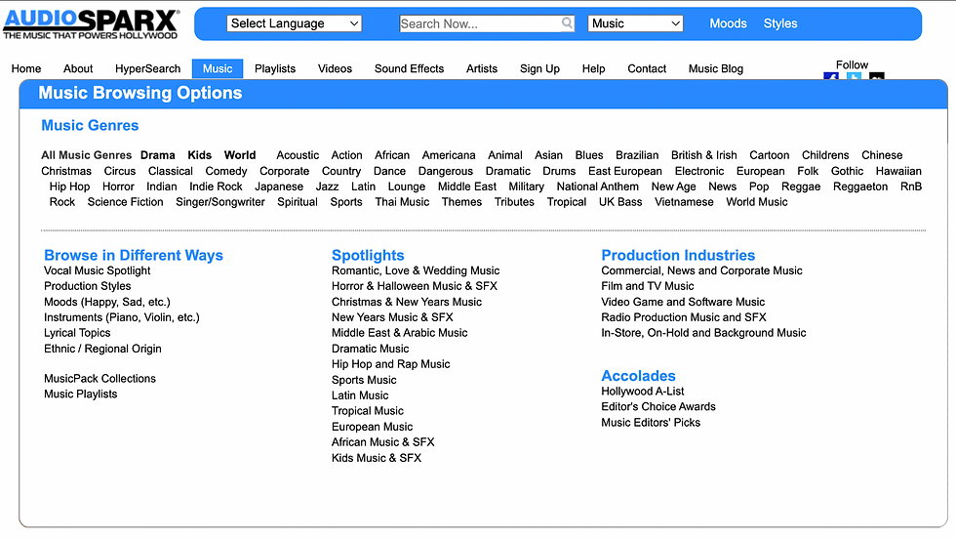Open Moods (Happy, Sad, etc.) link
The width and height of the screenshot is (956, 539).
click(107, 302)
